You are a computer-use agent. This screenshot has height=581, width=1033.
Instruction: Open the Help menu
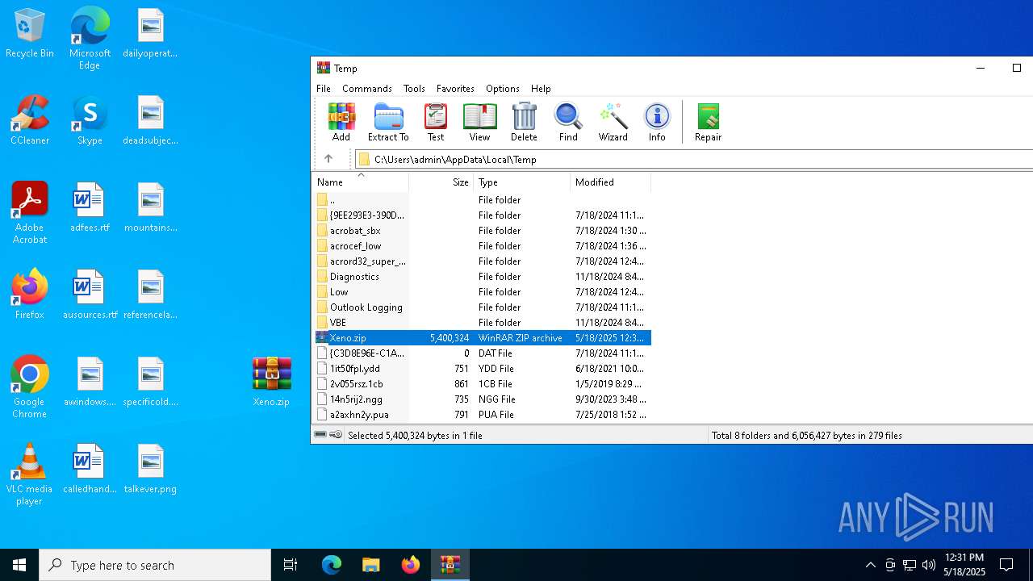pos(541,89)
